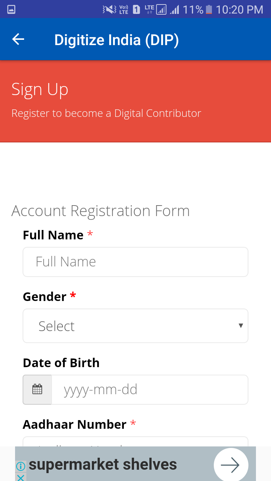Screen dimensions: 271x481
Task: Tap the Sign Up heading
Action: coord(40,89)
